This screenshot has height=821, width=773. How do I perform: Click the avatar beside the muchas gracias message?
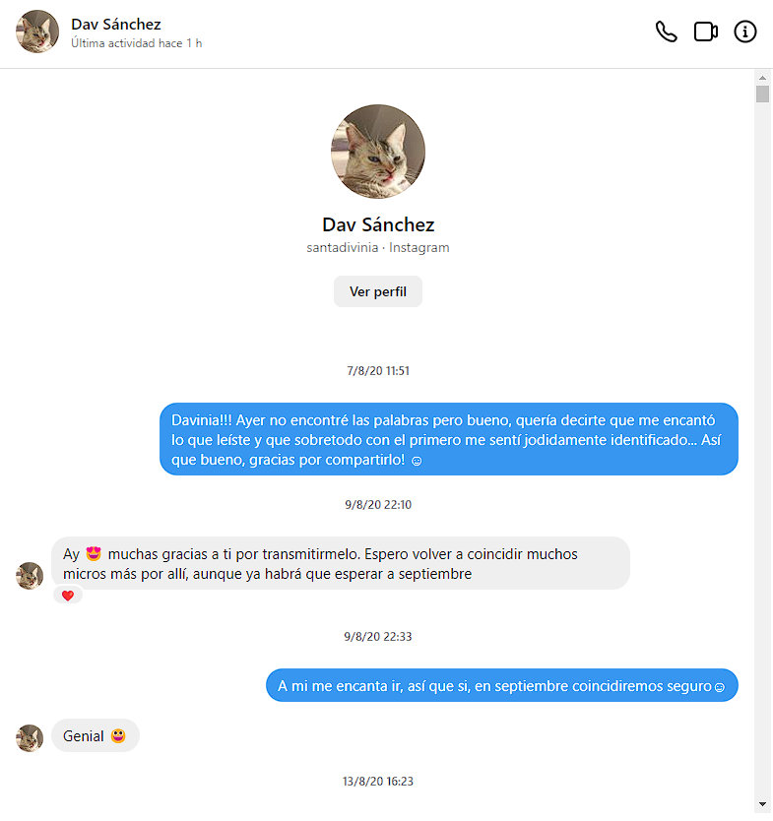[30, 576]
